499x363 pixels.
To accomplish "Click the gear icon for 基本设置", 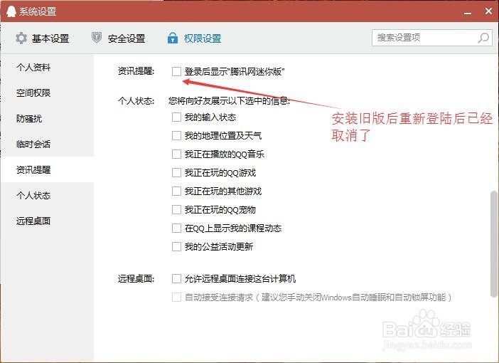I will (x=21, y=38).
